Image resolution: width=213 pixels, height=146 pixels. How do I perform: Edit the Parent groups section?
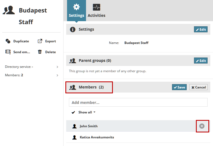201,61
